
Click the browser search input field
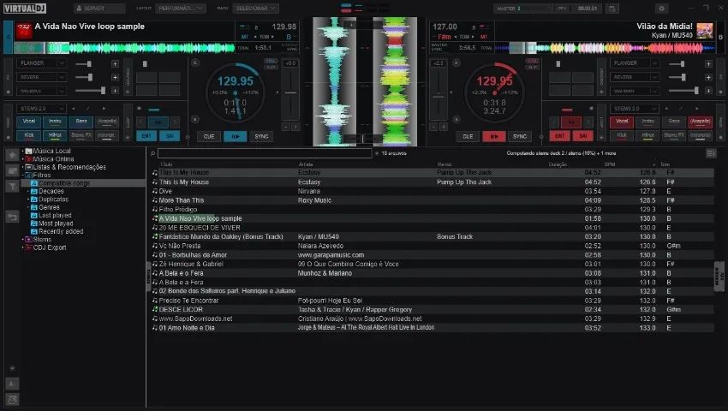(265, 153)
